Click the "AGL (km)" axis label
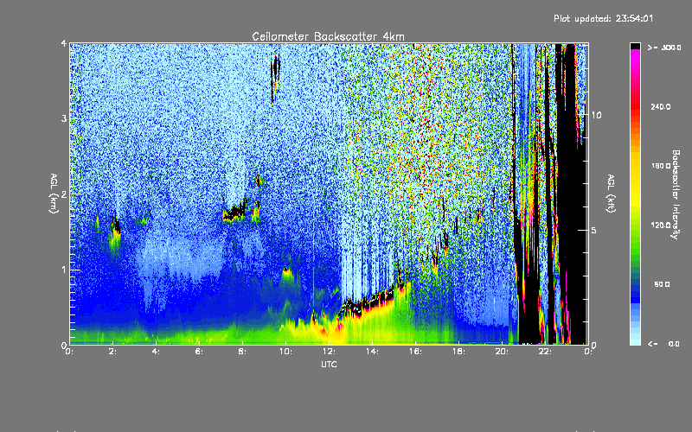Viewport: 692px width, 432px height. click(x=54, y=194)
